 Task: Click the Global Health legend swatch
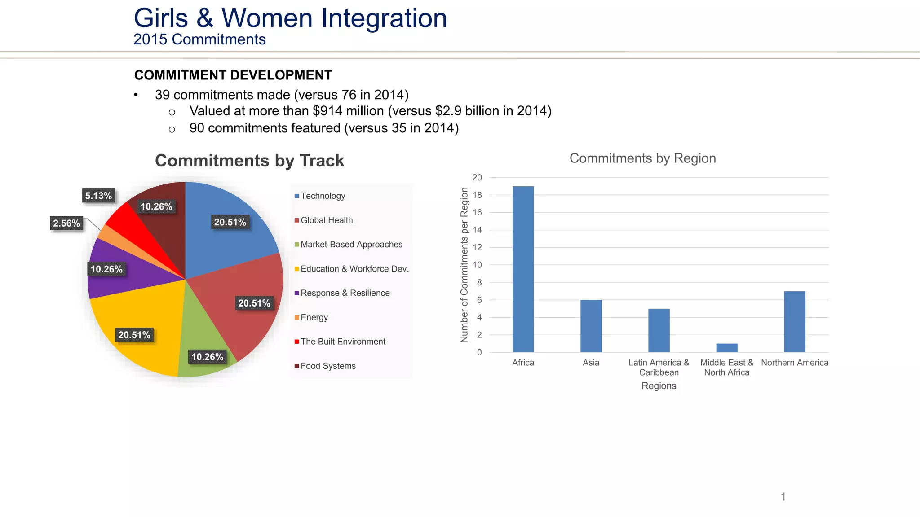tap(296, 220)
